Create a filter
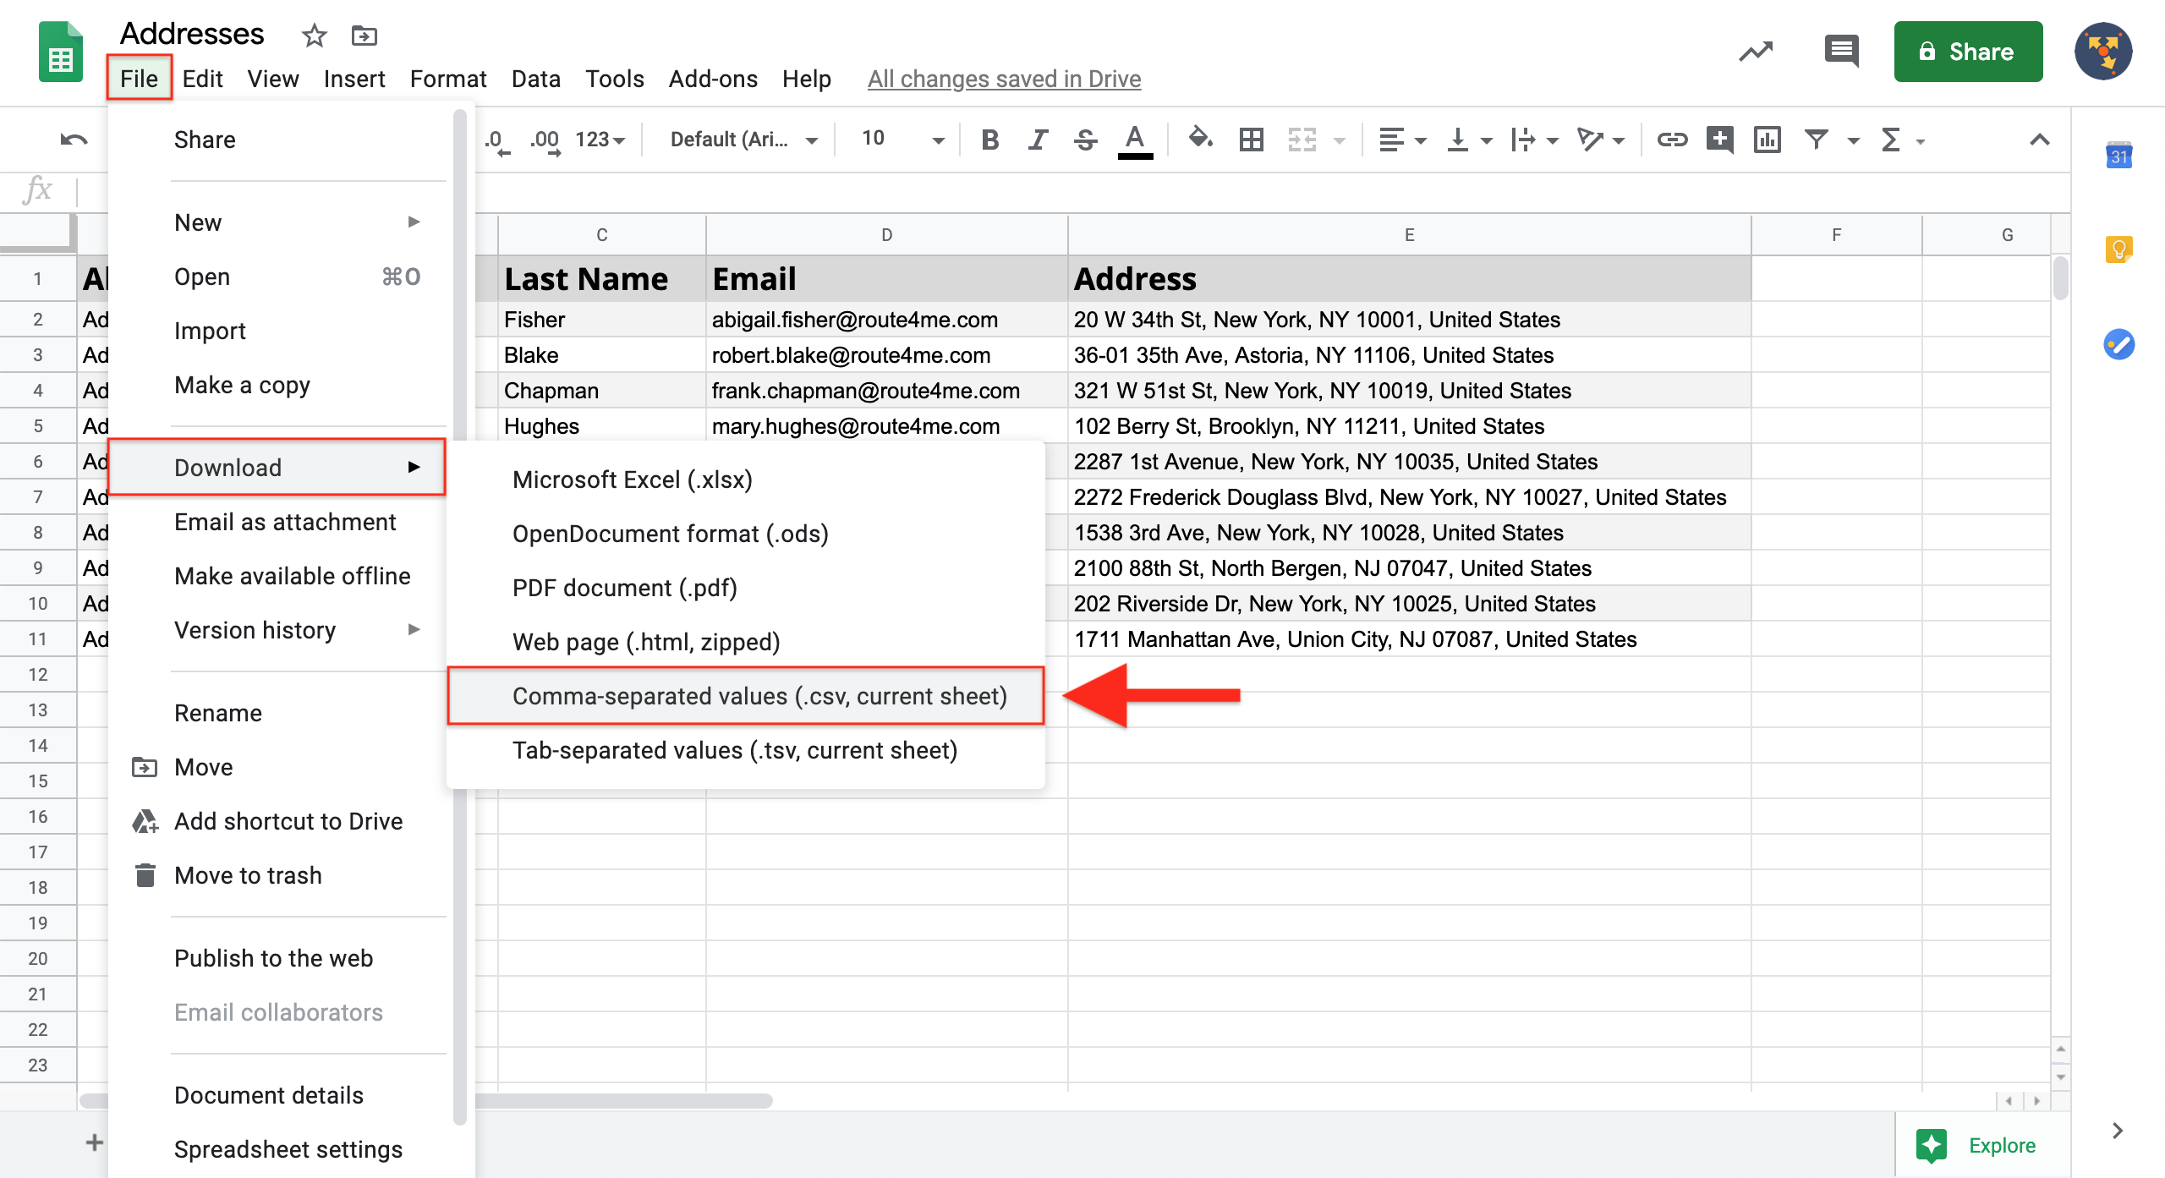Image resolution: width=2165 pixels, height=1178 pixels. [x=1816, y=140]
